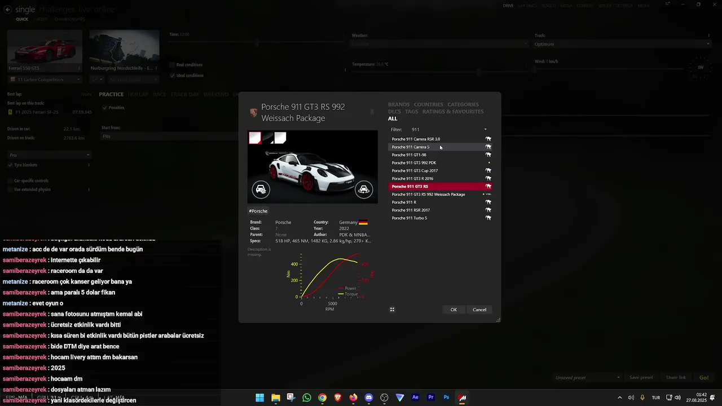
Task: Switch to TAGS tab in car dialog
Action: [412, 112]
